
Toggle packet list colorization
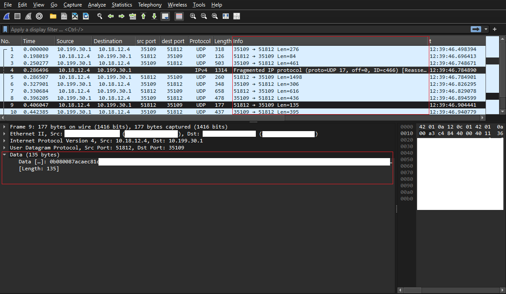click(x=179, y=16)
